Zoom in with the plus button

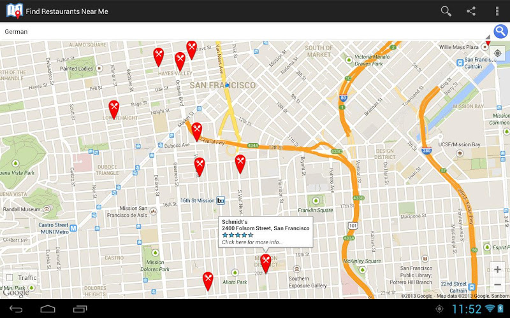tap(497, 269)
